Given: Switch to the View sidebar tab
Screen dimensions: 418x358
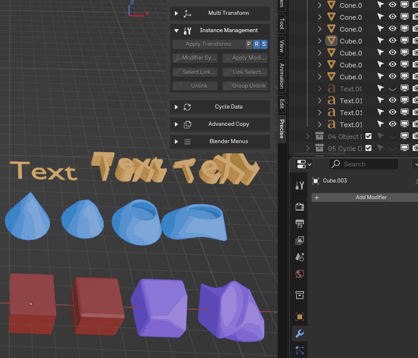Looking at the screenshot, I should point(282,46).
